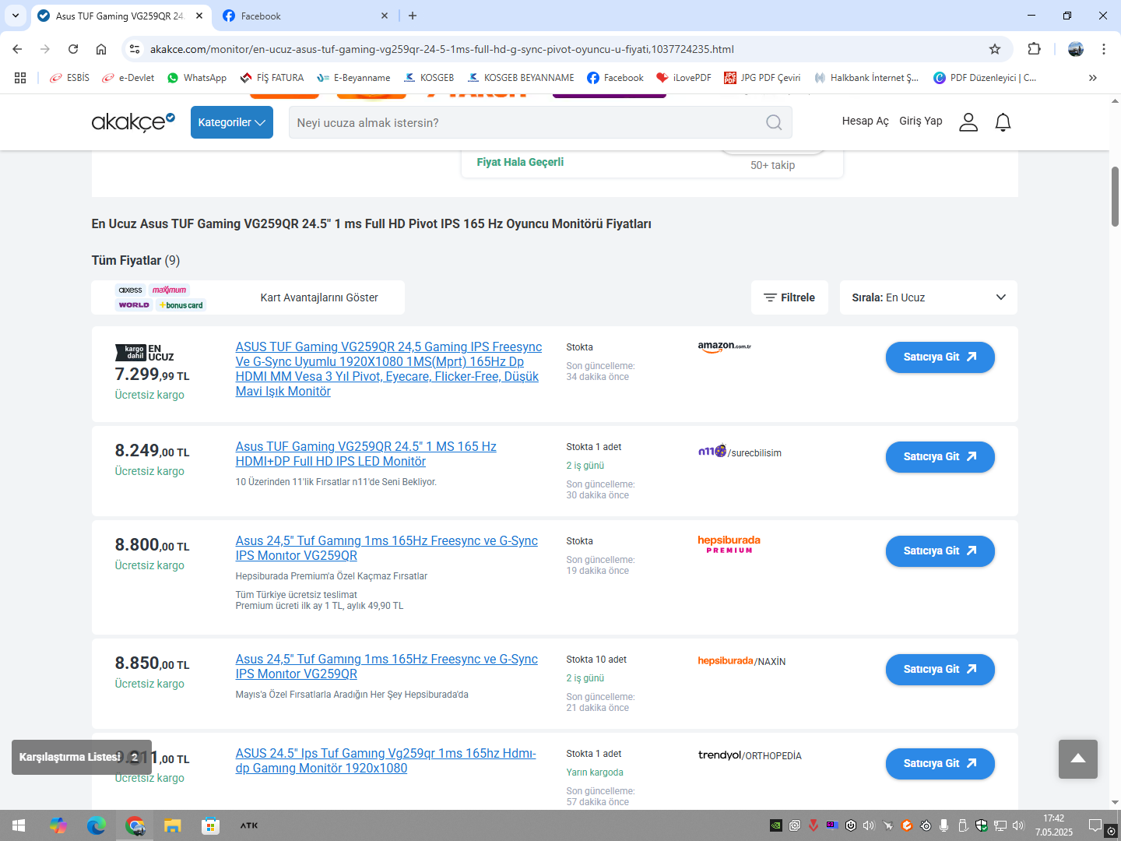Go to seller for Trendyol Orthopedia offer
This screenshot has width=1121, height=841.
(940, 764)
